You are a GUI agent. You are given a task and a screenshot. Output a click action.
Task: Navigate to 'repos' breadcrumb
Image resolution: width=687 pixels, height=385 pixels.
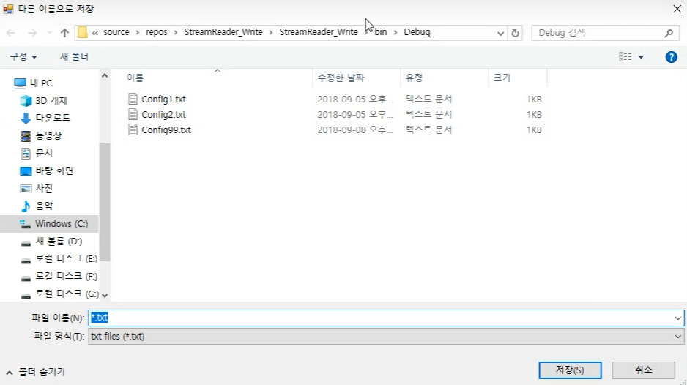pos(157,32)
